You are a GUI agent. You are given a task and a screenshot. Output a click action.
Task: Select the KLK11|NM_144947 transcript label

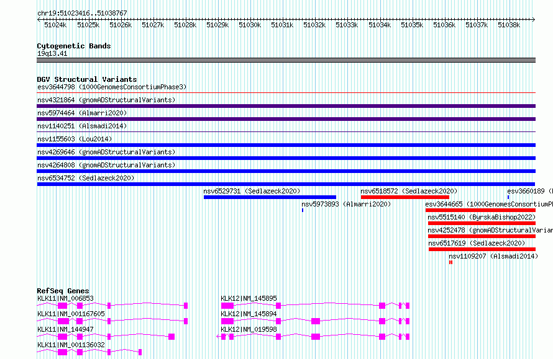click(x=65, y=329)
